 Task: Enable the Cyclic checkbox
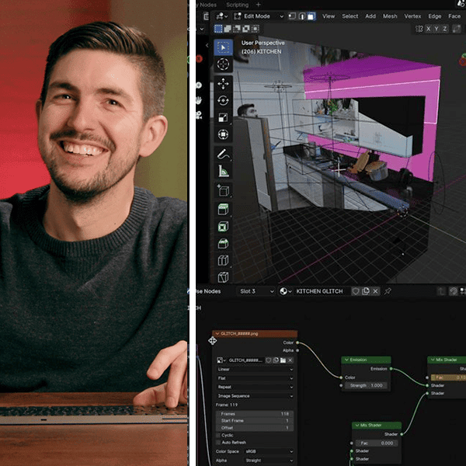218,435
